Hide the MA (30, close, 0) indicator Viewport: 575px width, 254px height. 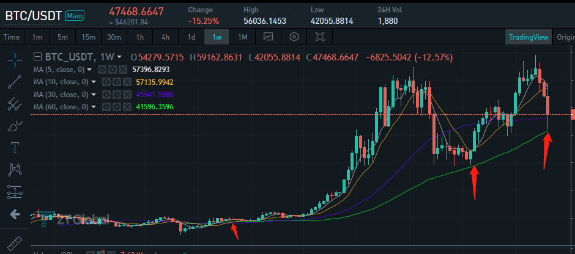[x=106, y=95]
